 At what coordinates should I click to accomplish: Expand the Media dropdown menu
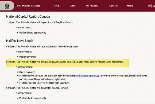pos(131,6)
